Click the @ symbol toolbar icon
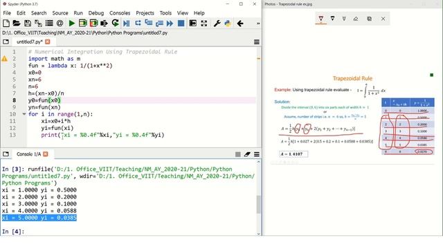 coord(60,23)
